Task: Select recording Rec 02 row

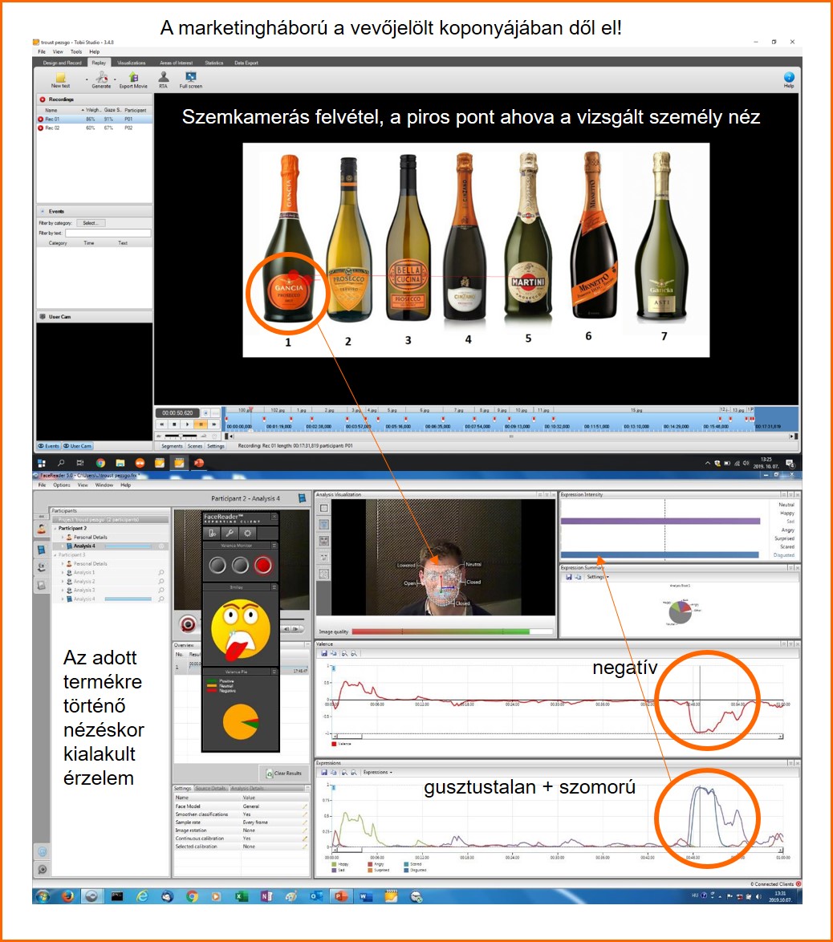Action: 94,128
